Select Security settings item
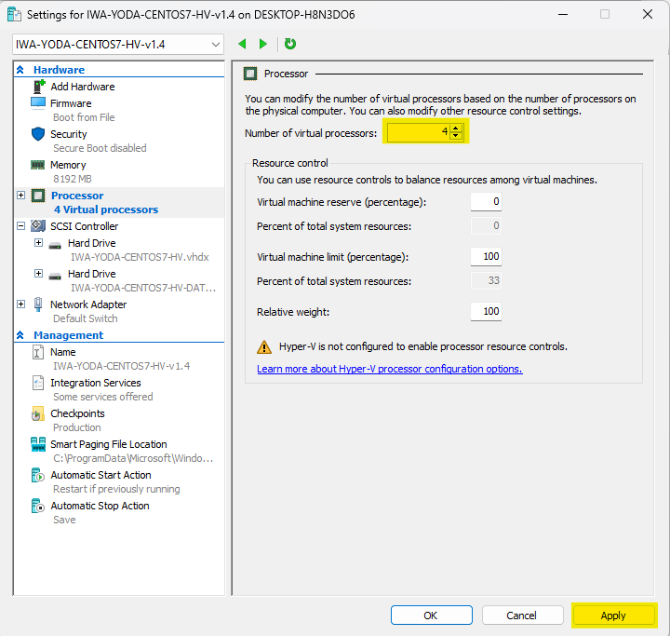670x636 pixels. point(68,134)
